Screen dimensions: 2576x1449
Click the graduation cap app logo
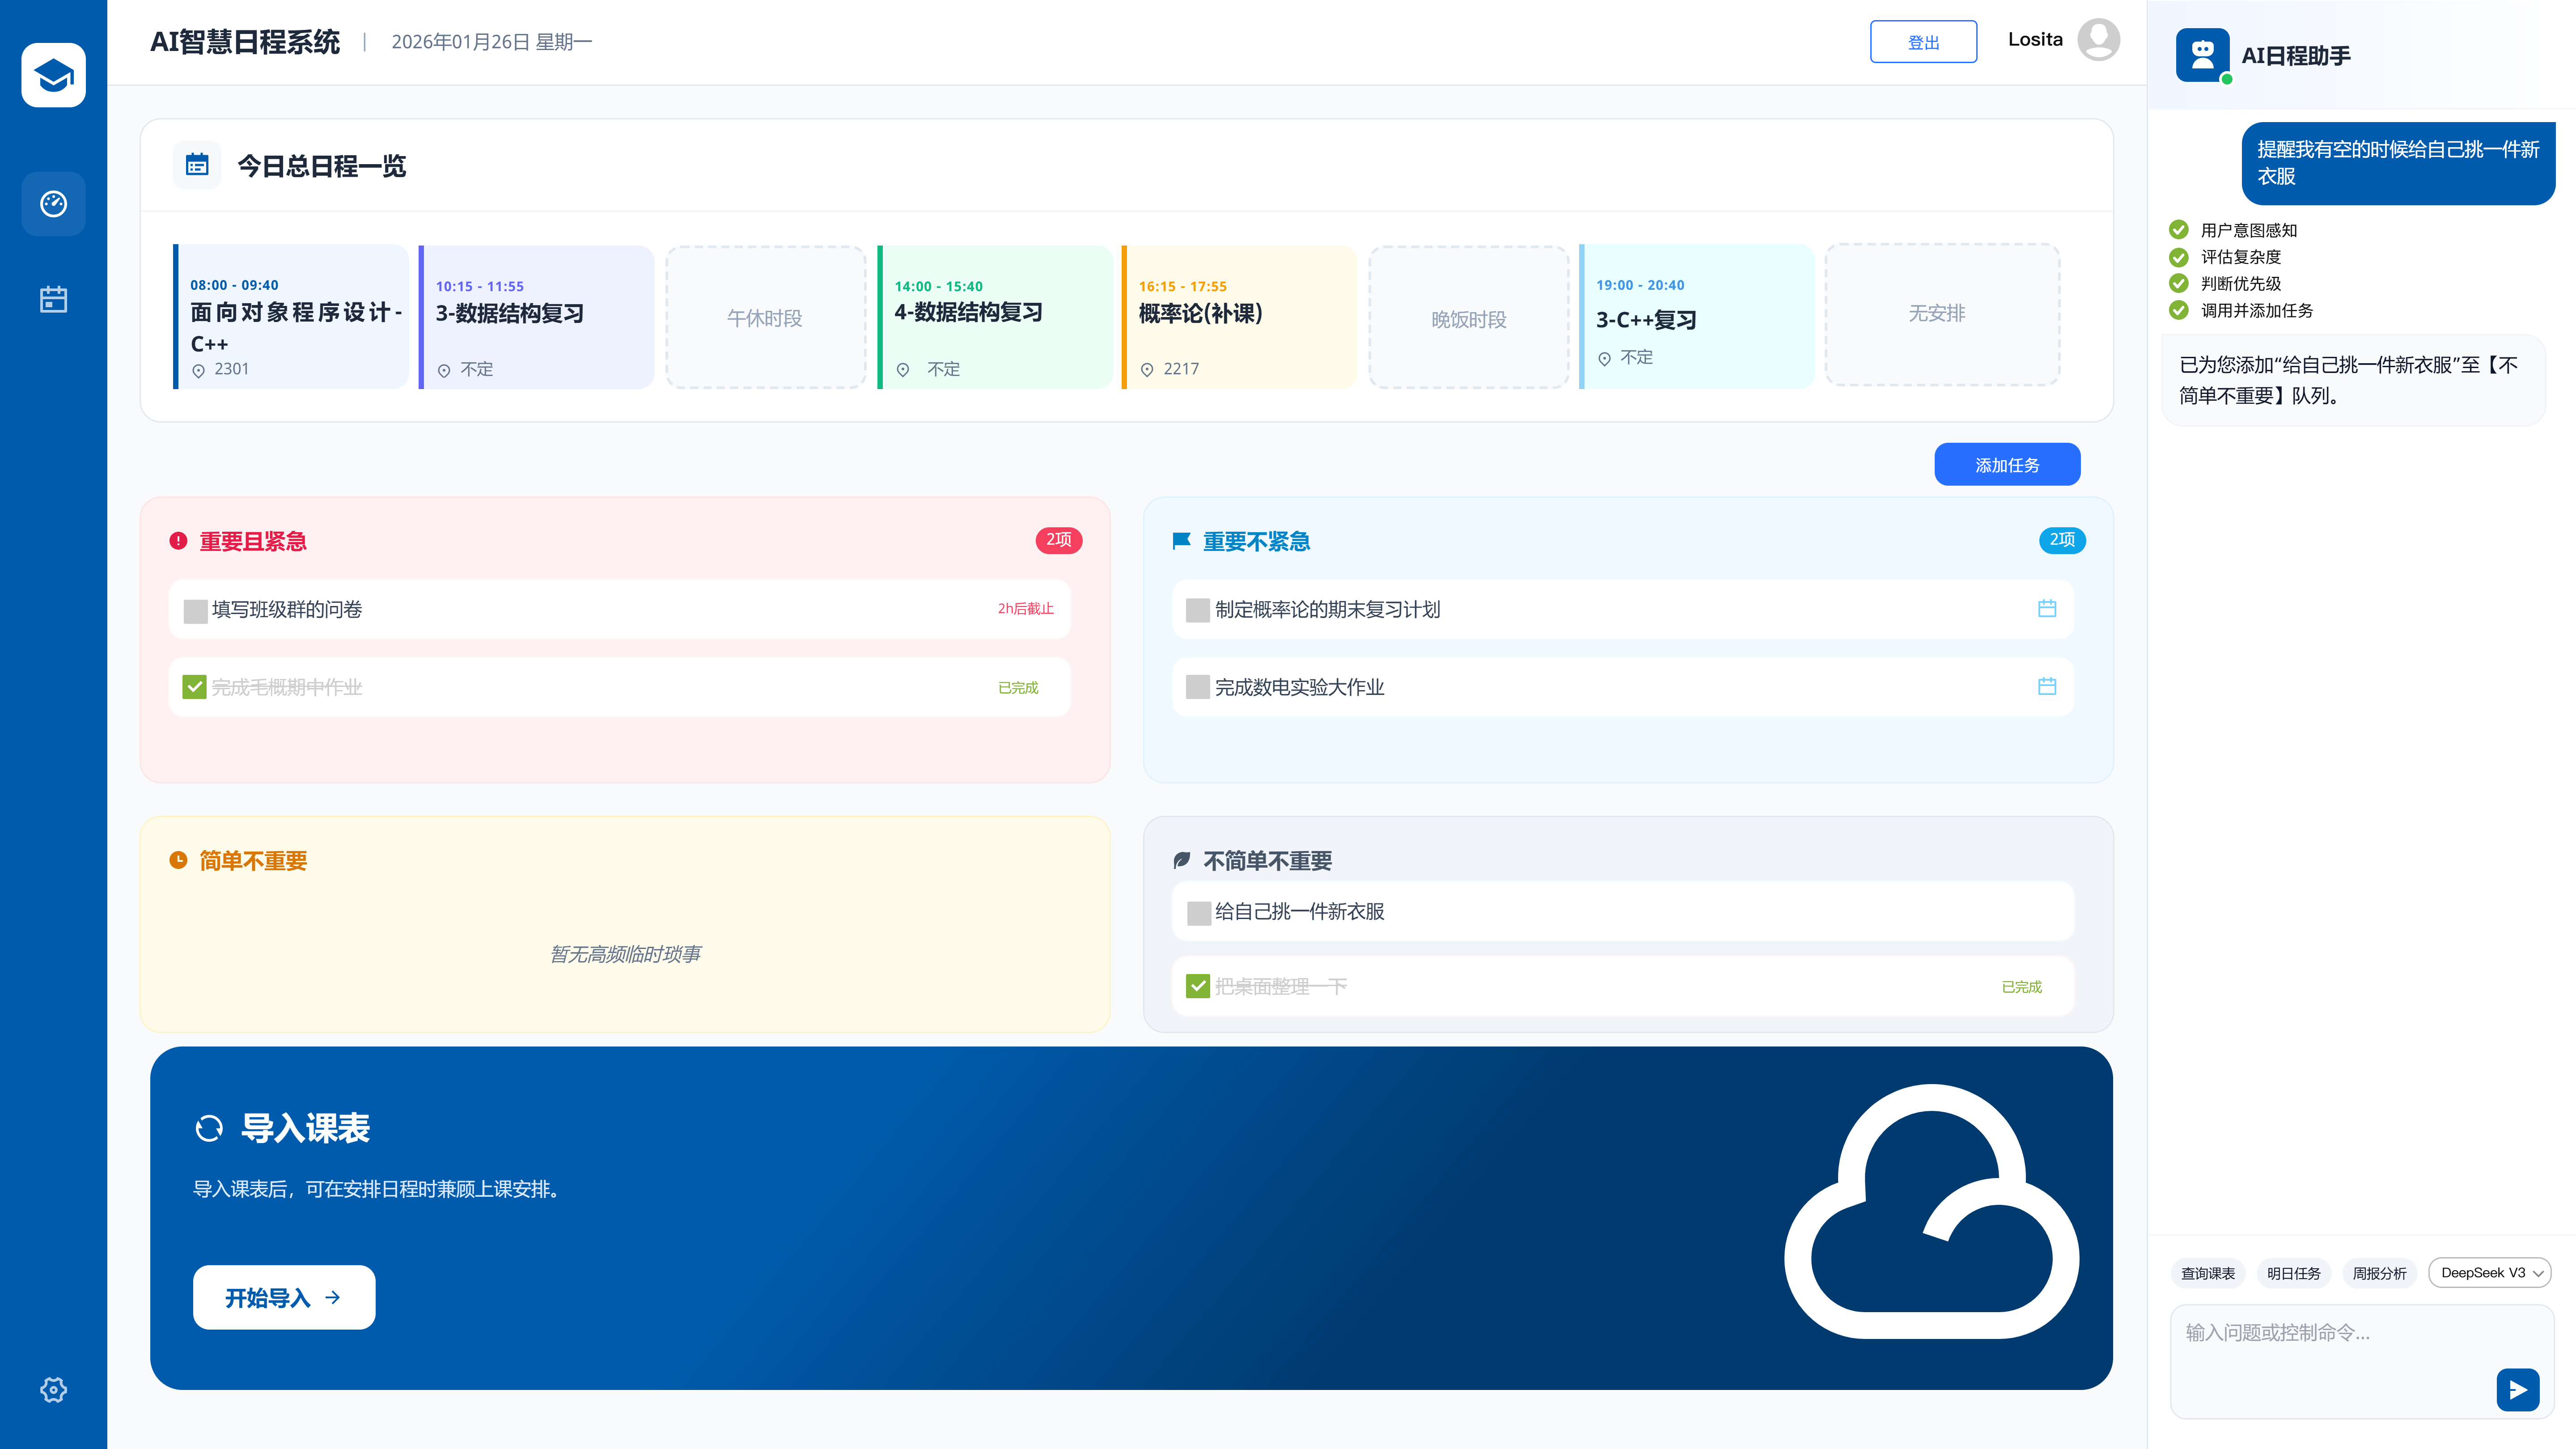[53, 75]
